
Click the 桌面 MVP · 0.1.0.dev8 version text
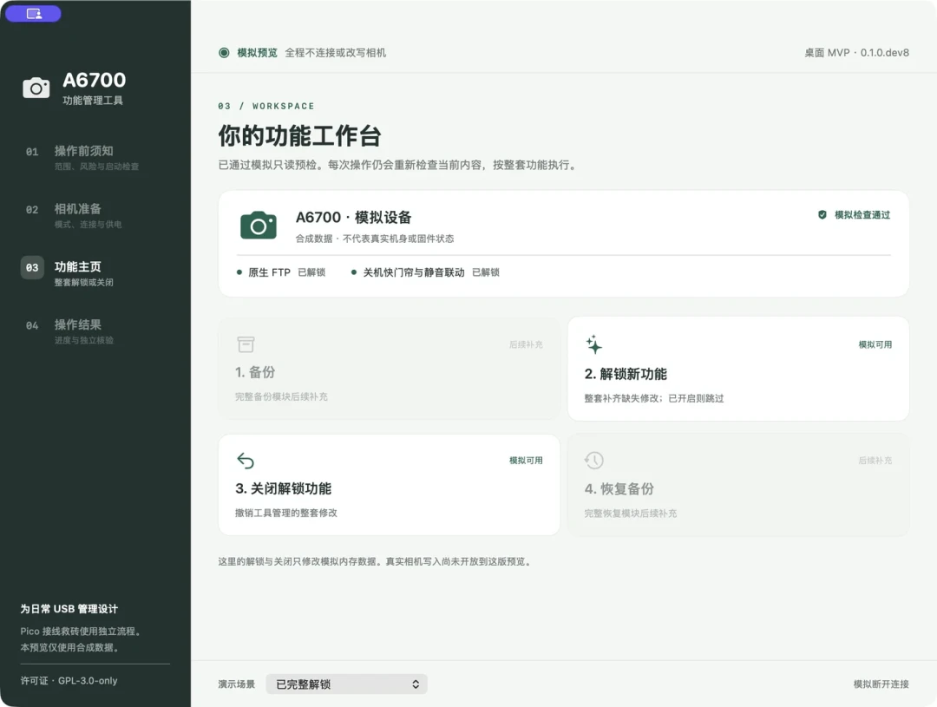point(856,53)
